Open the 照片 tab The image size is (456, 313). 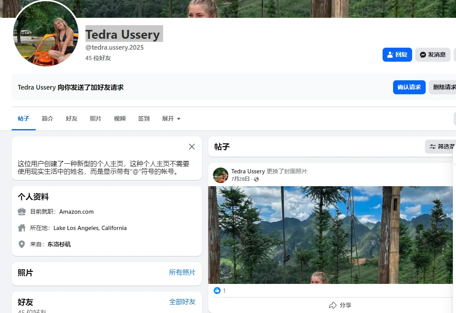pos(96,119)
